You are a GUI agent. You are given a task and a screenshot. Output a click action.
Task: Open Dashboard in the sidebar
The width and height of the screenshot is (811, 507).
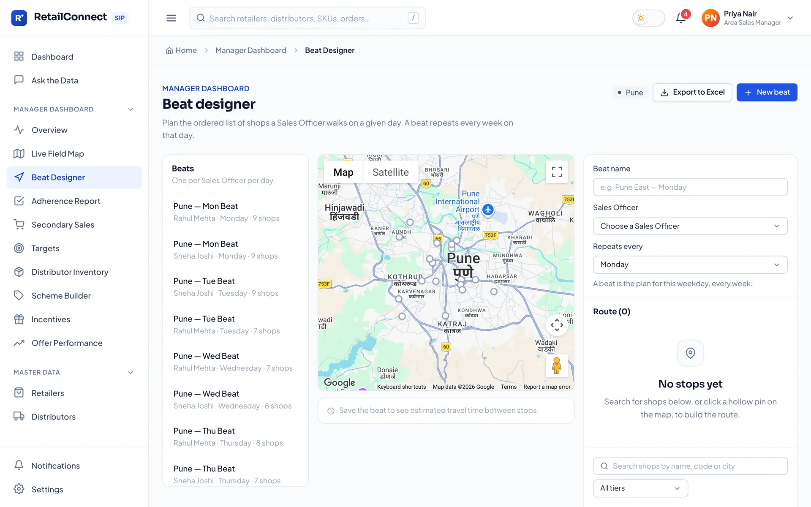pos(74,57)
